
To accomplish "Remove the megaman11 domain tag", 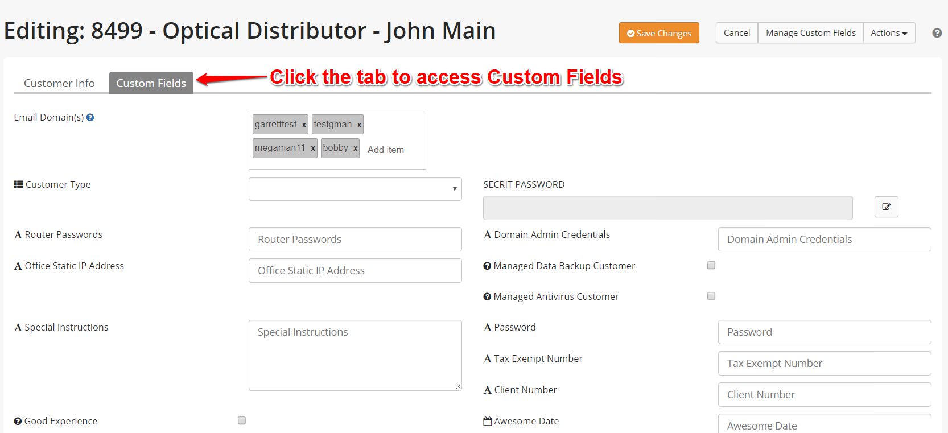I will tap(313, 148).
